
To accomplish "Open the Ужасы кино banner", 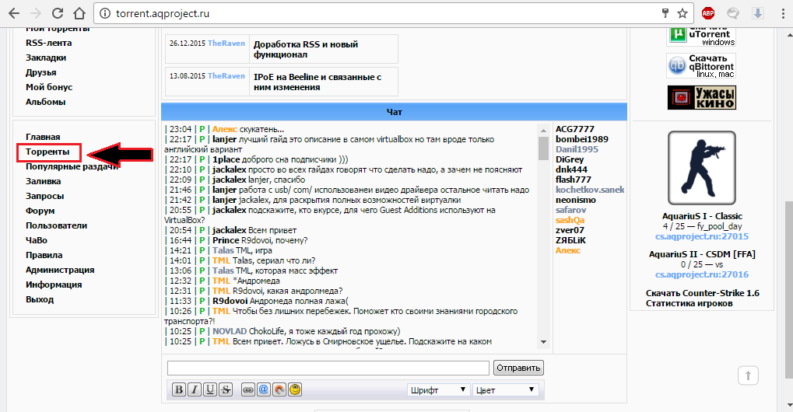I will (701, 97).
